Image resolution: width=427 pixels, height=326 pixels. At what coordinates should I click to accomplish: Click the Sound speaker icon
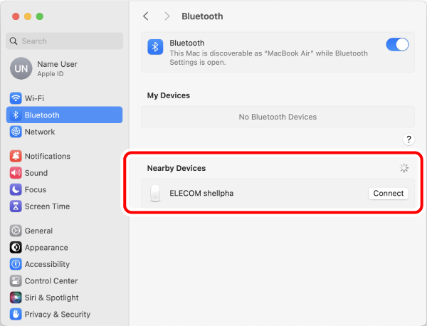(16, 173)
